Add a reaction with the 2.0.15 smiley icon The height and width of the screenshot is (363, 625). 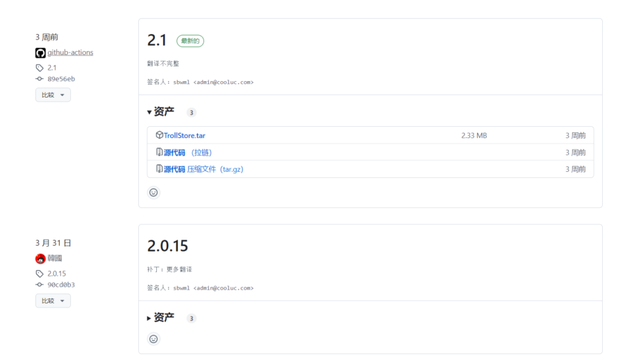[153, 339]
